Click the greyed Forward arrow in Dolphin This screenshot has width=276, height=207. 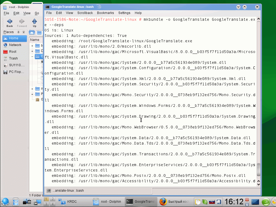[x=22, y=23]
